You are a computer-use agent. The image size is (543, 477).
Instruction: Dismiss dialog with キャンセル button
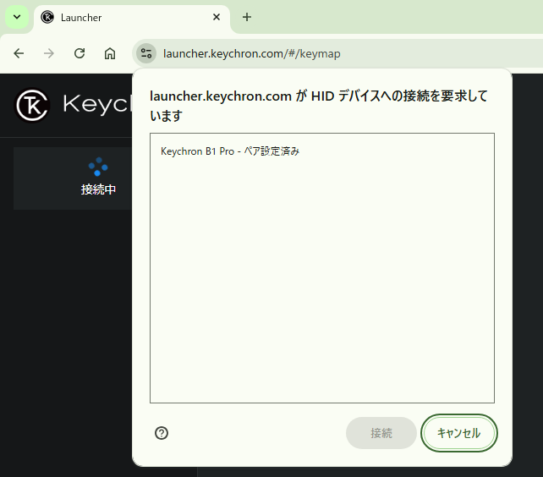point(458,433)
